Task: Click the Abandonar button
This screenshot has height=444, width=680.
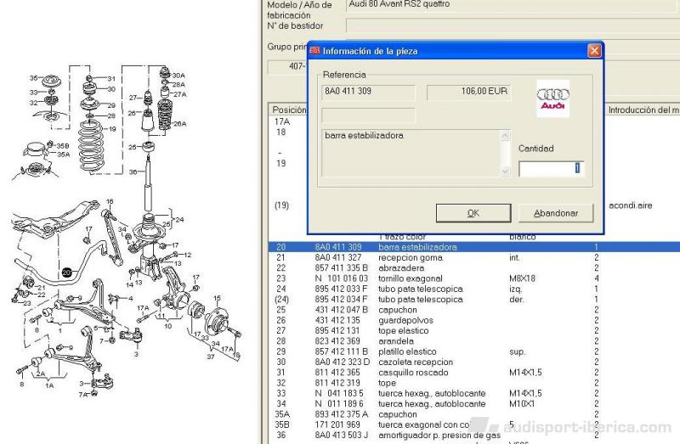Action: point(556,213)
